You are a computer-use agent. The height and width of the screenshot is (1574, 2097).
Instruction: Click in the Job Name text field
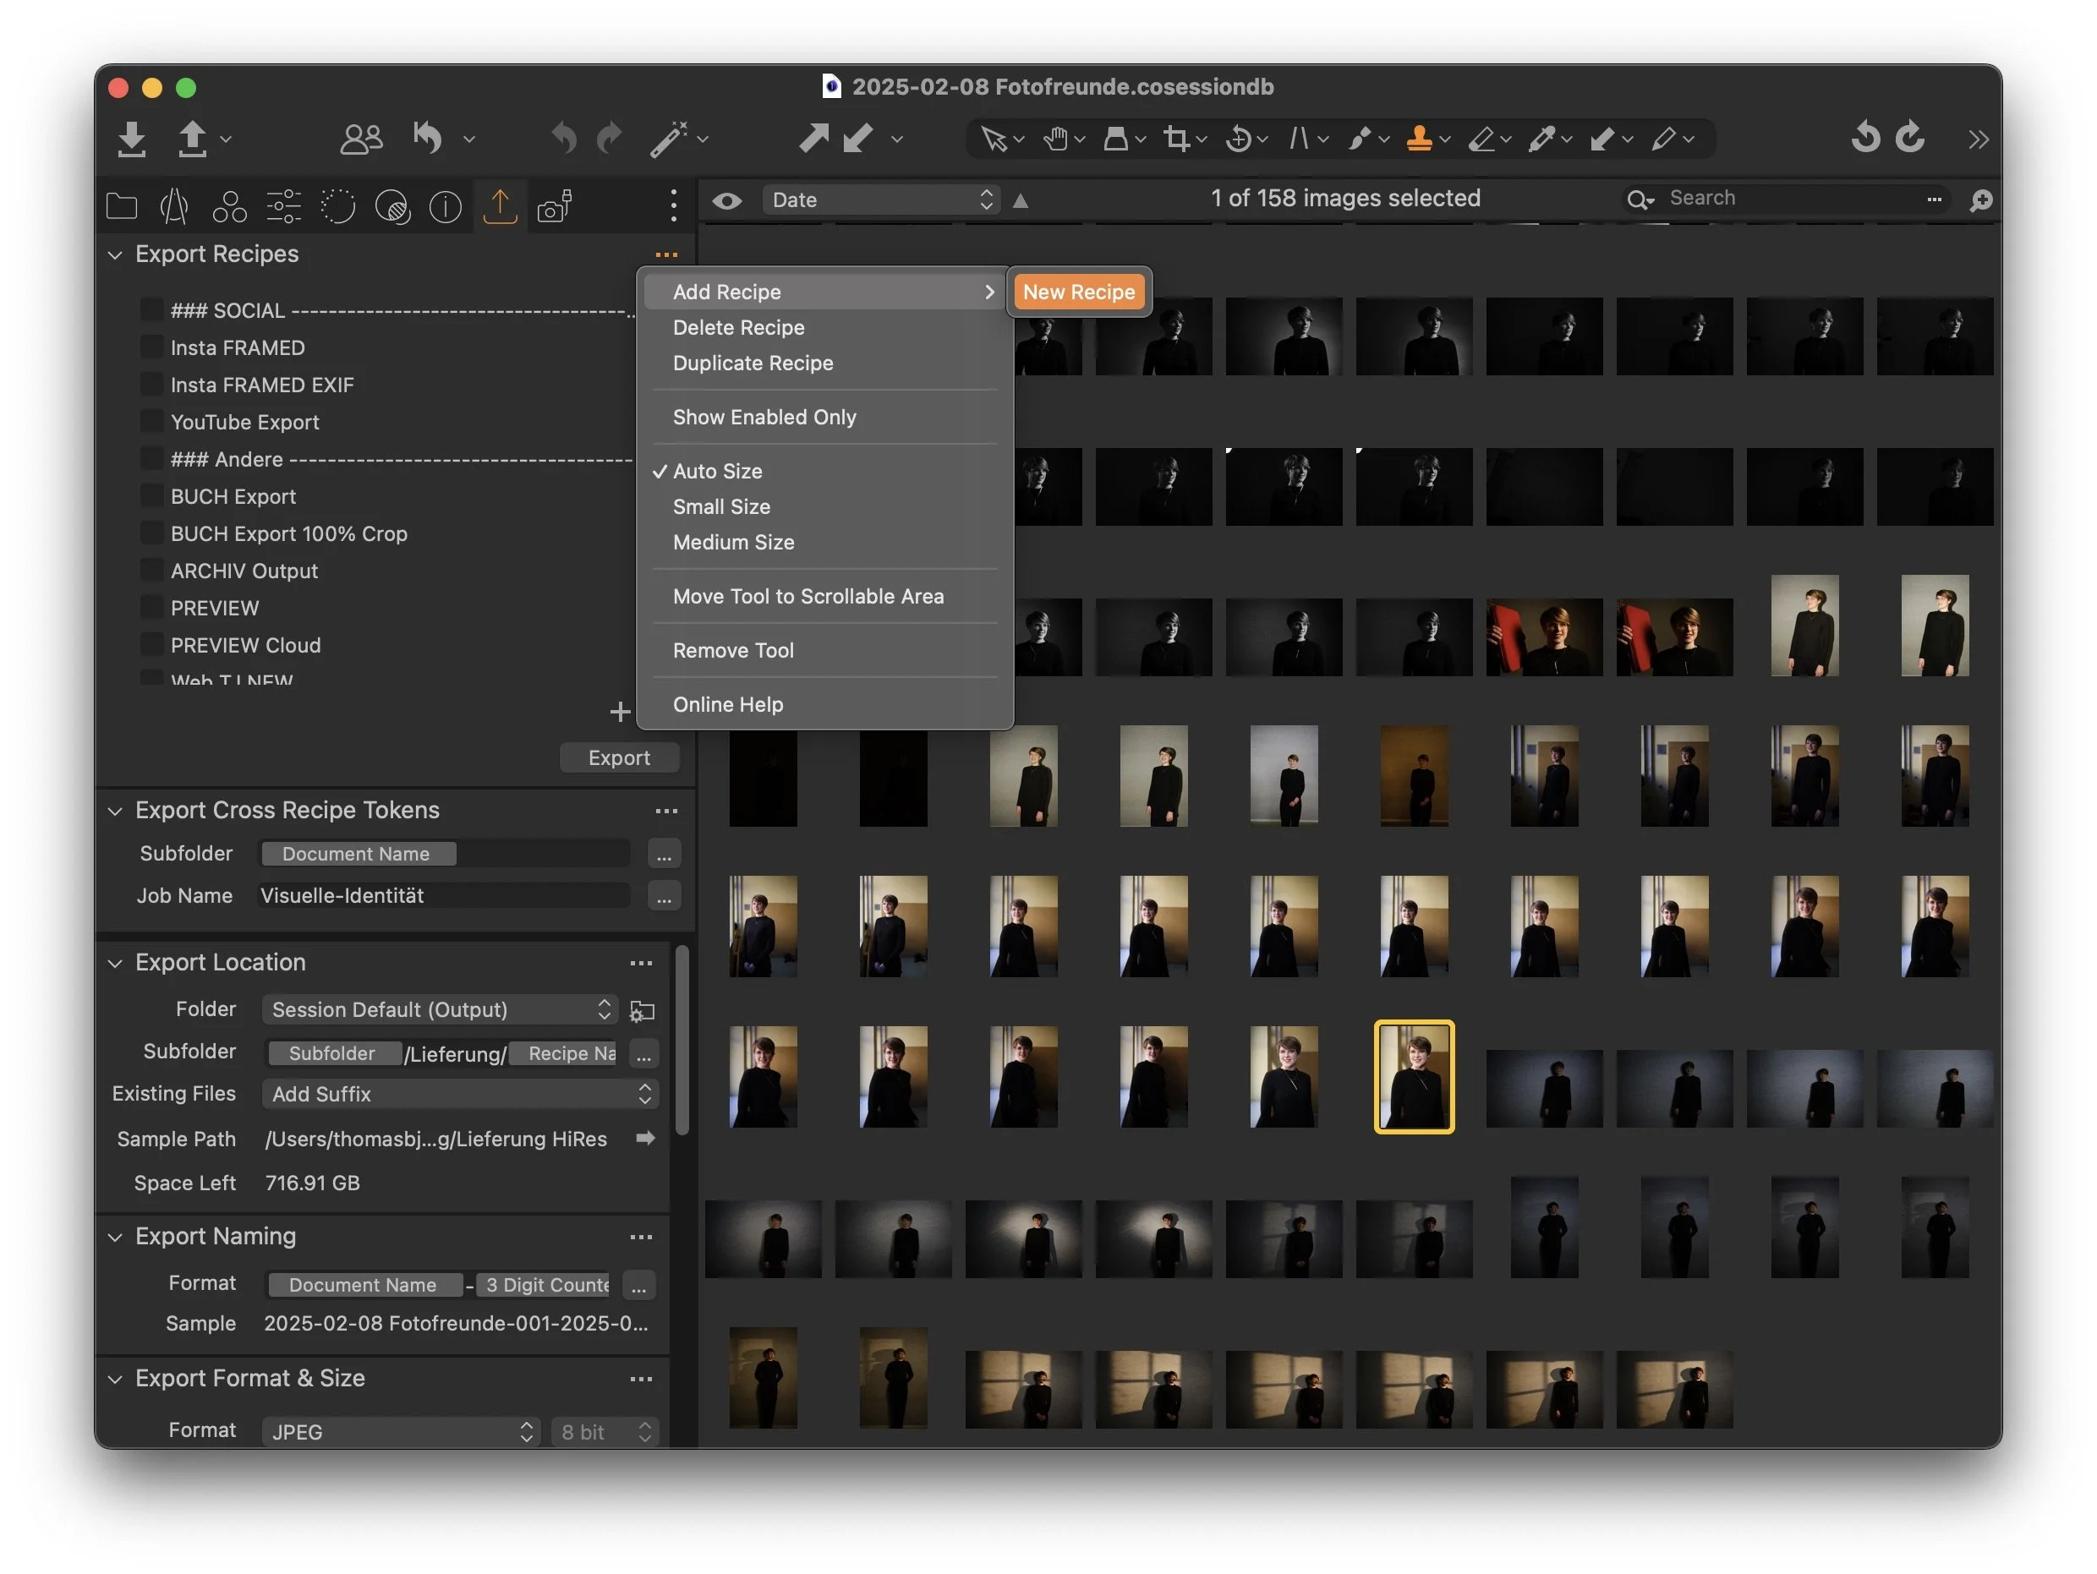click(x=444, y=895)
